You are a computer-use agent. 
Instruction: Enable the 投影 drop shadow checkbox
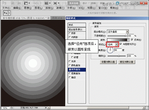[70, 33]
